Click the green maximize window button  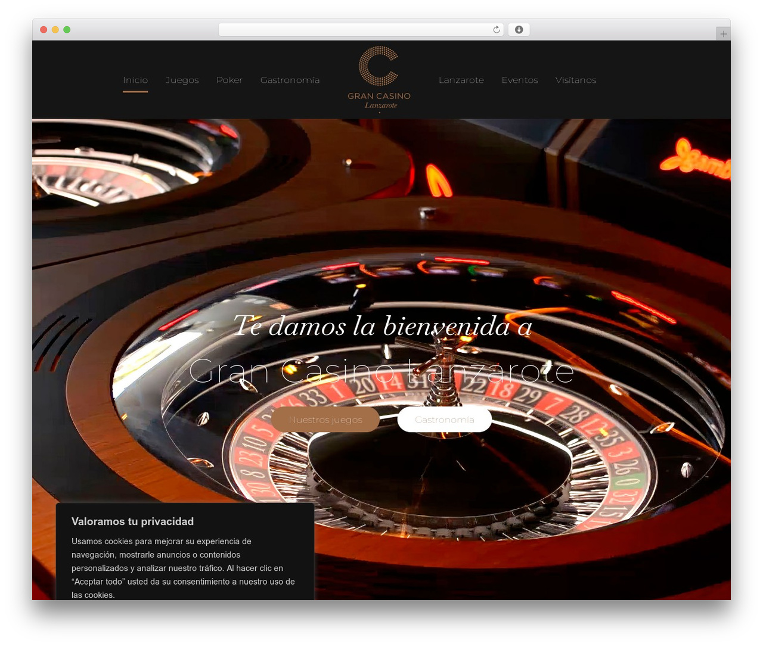pos(67,30)
